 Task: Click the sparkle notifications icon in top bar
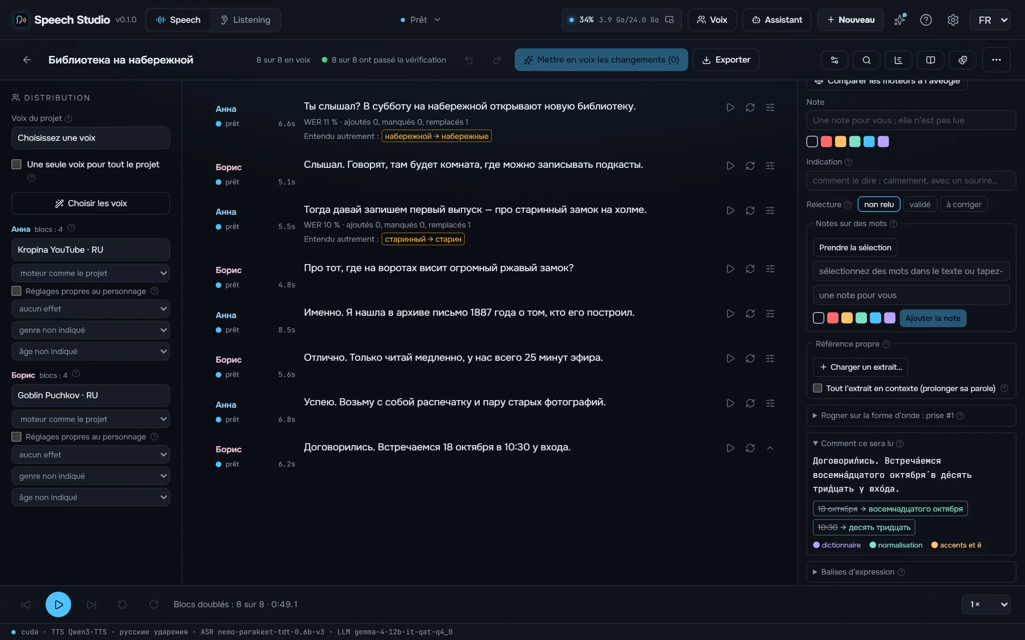(900, 20)
